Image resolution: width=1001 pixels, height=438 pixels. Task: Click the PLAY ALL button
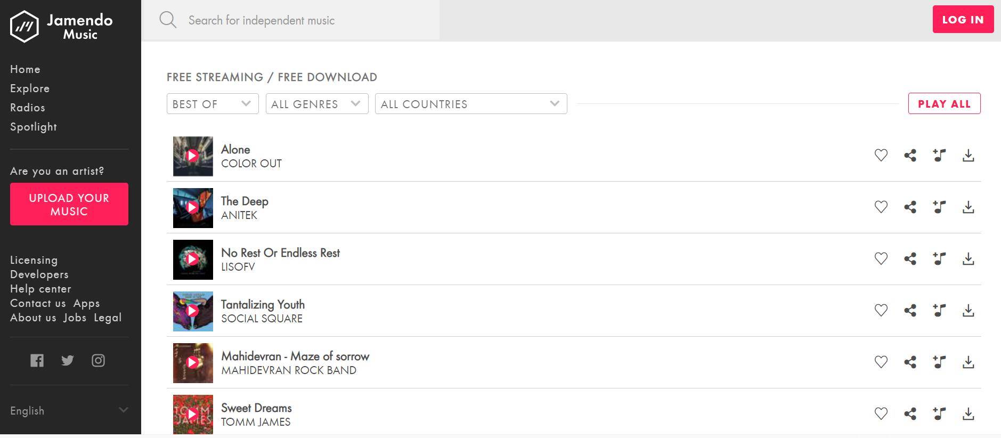(944, 103)
